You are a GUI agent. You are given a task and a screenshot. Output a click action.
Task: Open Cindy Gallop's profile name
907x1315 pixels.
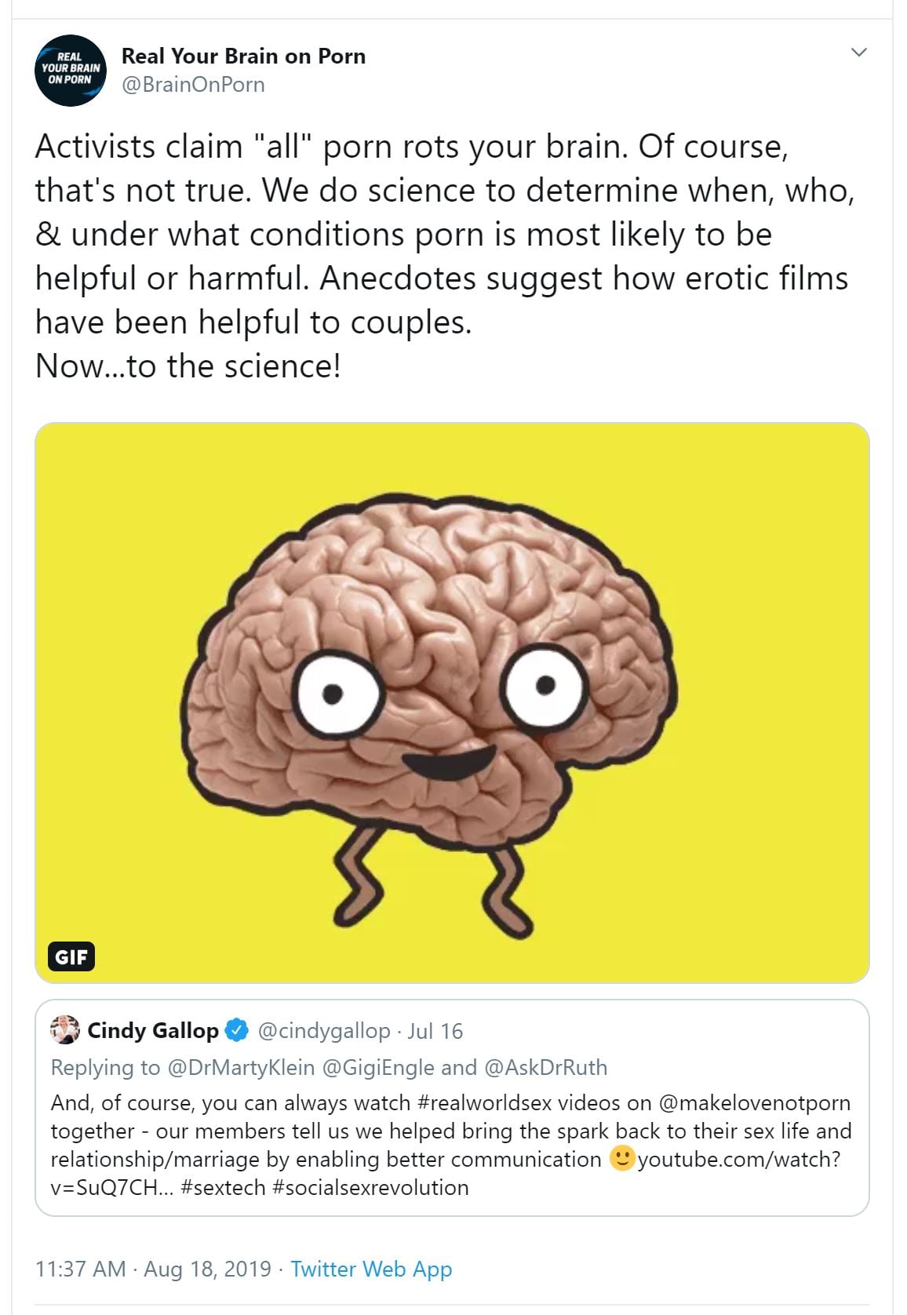[x=153, y=1030]
